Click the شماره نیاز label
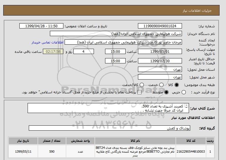Image resolution: width=226 pixels, height=160 pixels. point(207,26)
